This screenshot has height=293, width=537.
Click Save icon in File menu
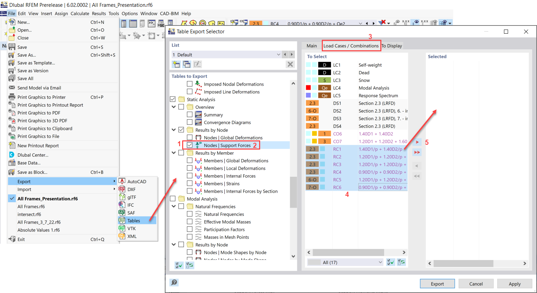(x=12, y=47)
